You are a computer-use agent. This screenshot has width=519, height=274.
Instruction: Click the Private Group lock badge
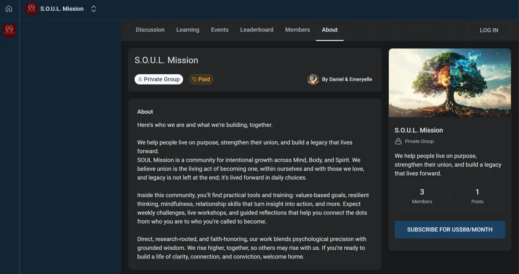[159, 79]
